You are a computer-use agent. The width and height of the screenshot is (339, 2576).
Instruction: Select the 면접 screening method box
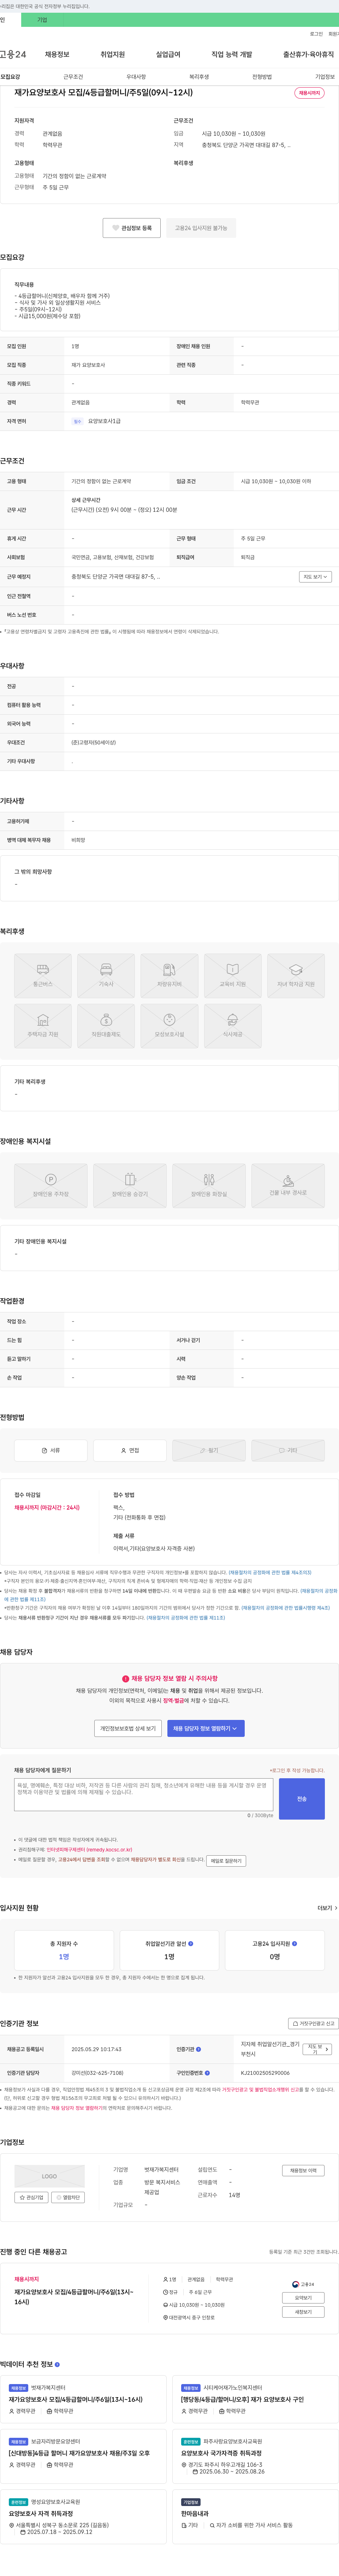[x=130, y=1450]
